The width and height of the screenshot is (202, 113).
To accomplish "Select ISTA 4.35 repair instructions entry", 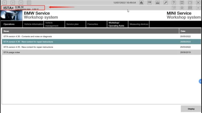I will click(90, 47).
